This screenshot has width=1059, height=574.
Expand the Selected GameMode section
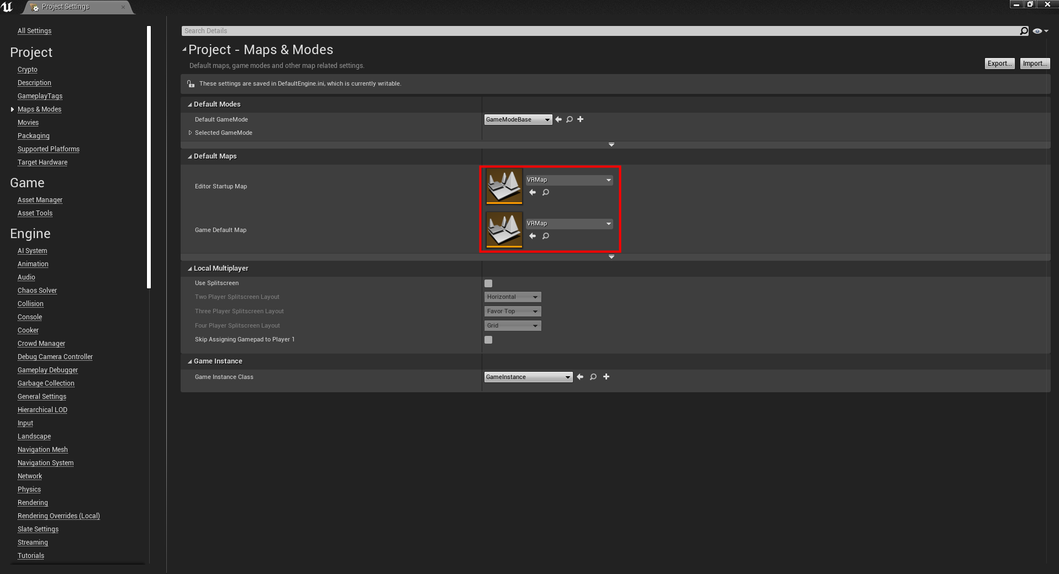tap(190, 133)
